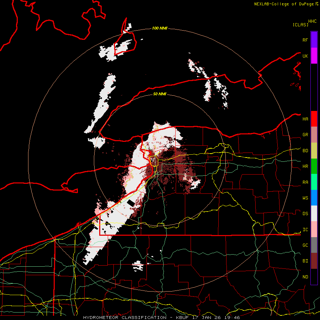320x320 pixels.
Task: Pick the RA light green legend swatch
Action: tap(314, 182)
